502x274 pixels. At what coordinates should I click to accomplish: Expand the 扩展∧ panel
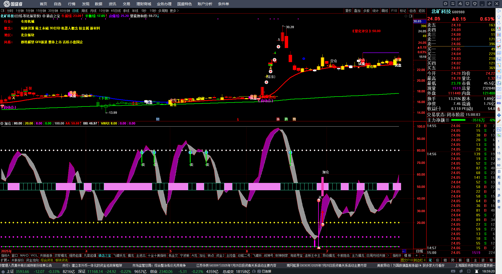[x=5, y=260]
